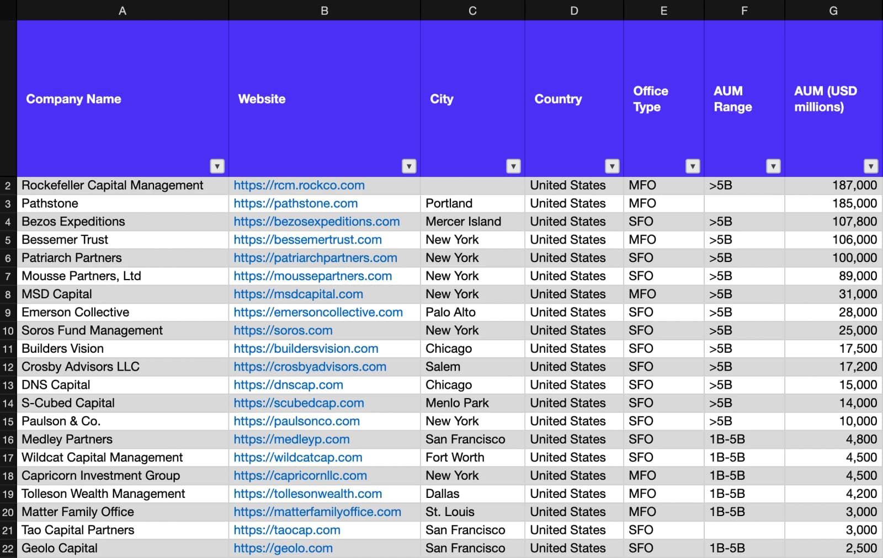Select the Menlo Park city cell
The height and width of the screenshot is (558, 883).
click(x=472, y=404)
